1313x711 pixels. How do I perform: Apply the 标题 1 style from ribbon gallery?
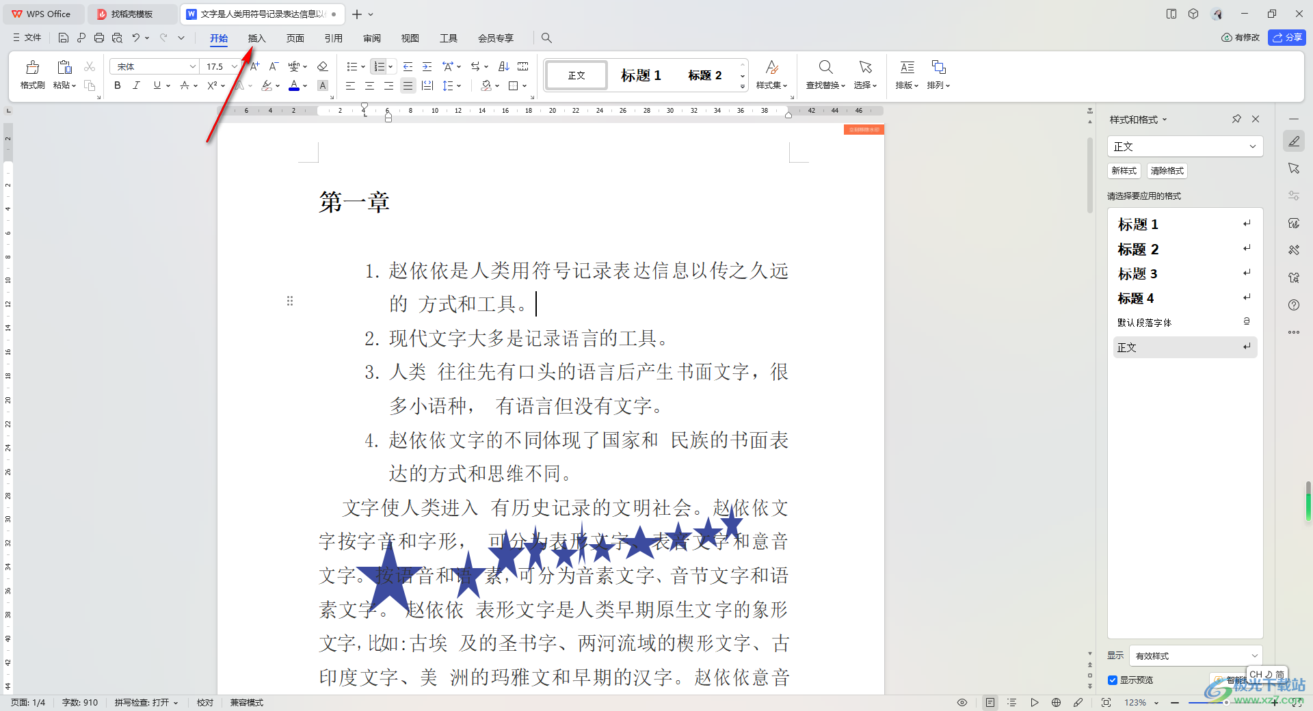tap(640, 75)
